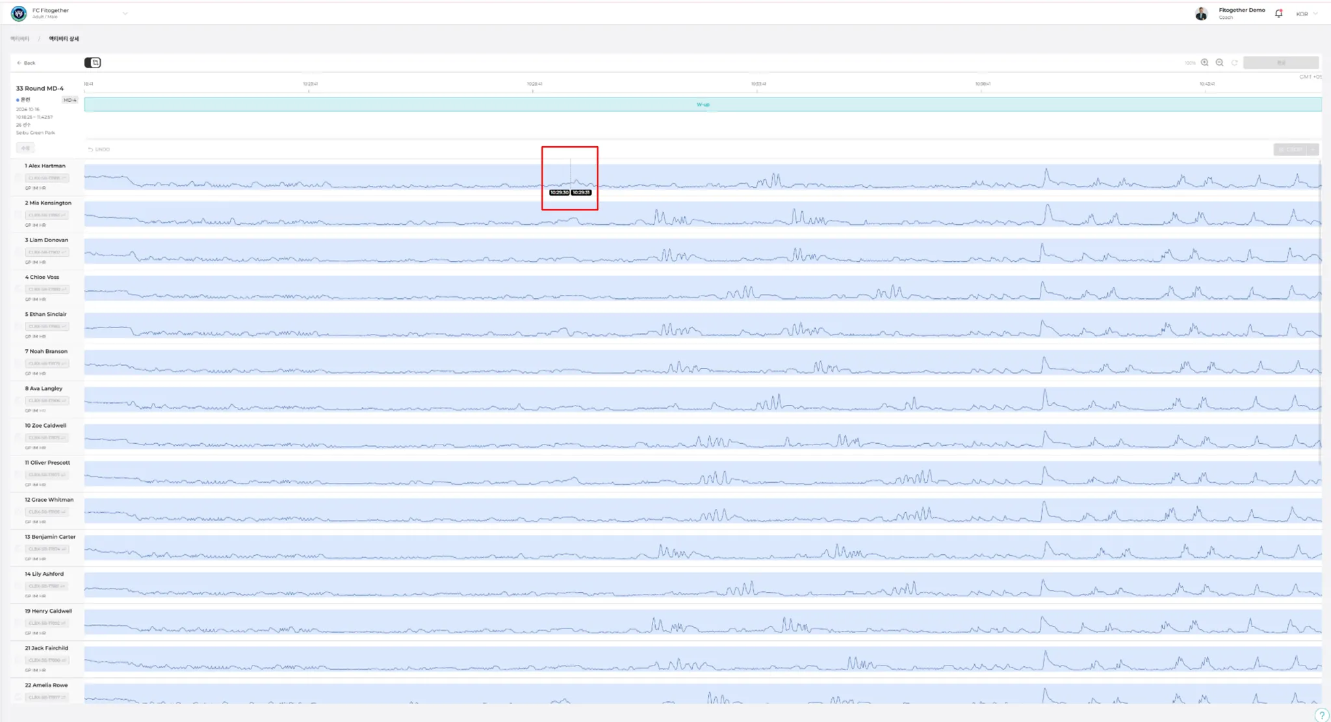The width and height of the screenshot is (1331, 722).
Task: Click the UNDO arrow button
Action: (99, 149)
